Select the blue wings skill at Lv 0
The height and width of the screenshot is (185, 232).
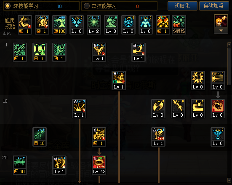coord(77,25)
